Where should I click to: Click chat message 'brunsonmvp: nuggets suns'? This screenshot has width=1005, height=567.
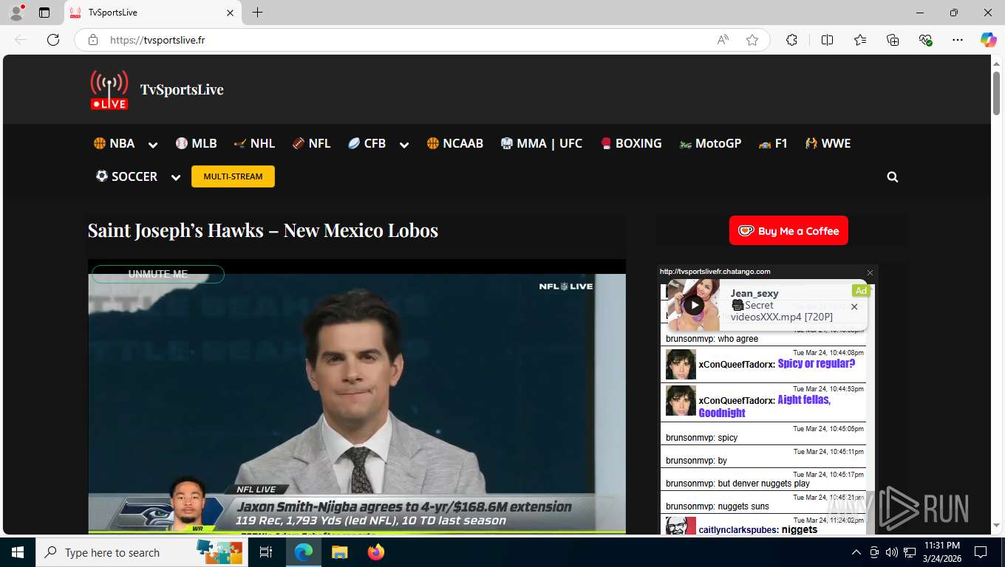pyautogui.click(x=717, y=506)
